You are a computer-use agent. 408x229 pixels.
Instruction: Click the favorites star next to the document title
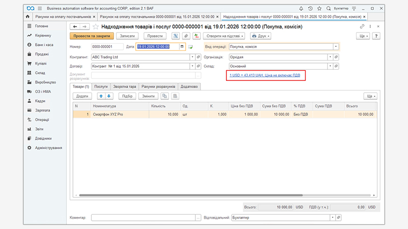[x=95, y=26]
